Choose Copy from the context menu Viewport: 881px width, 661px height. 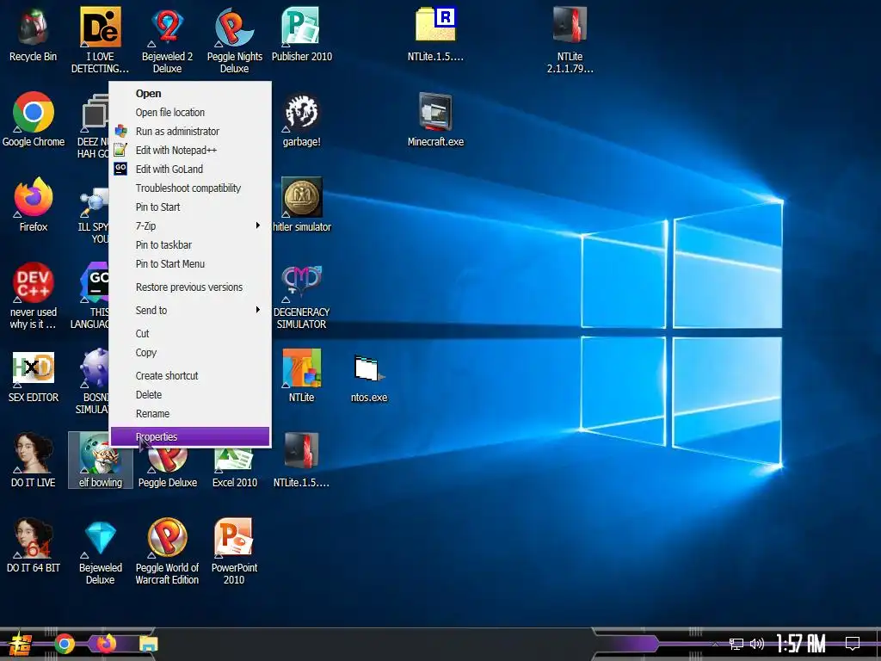tap(190, 352)
